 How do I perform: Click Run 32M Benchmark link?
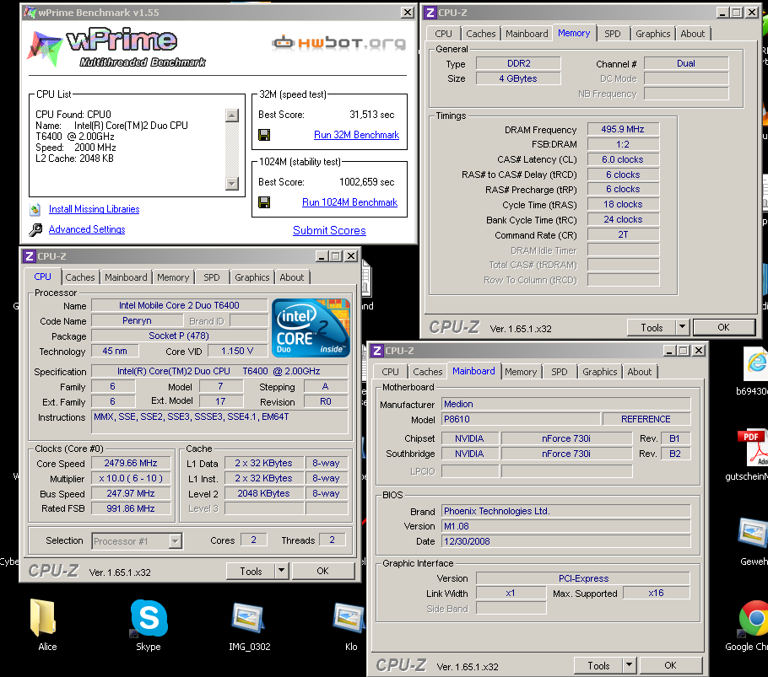coord(356,135)
